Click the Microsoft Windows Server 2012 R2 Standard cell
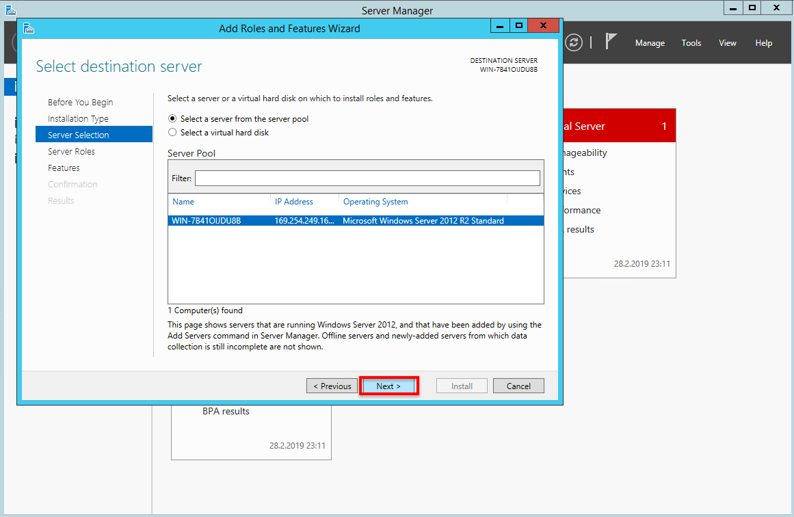 coord(423,221)
